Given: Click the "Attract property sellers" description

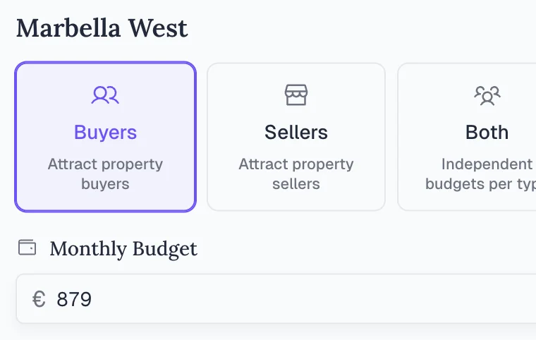Looking at the screenshot, I should pyautogui.click(x=296, y=174).
